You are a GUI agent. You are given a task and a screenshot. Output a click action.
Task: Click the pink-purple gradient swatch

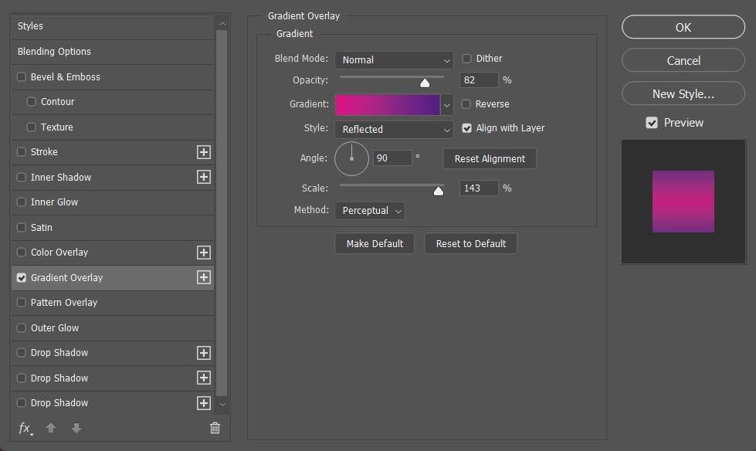tap(388, 105)
